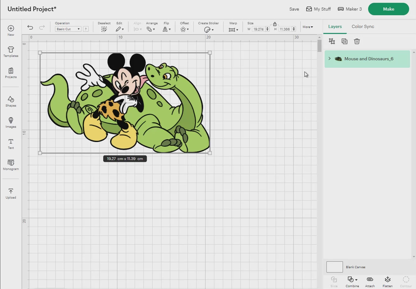
Task: Click the canvas scrollbar up arrow
Action: coord(319,37)
